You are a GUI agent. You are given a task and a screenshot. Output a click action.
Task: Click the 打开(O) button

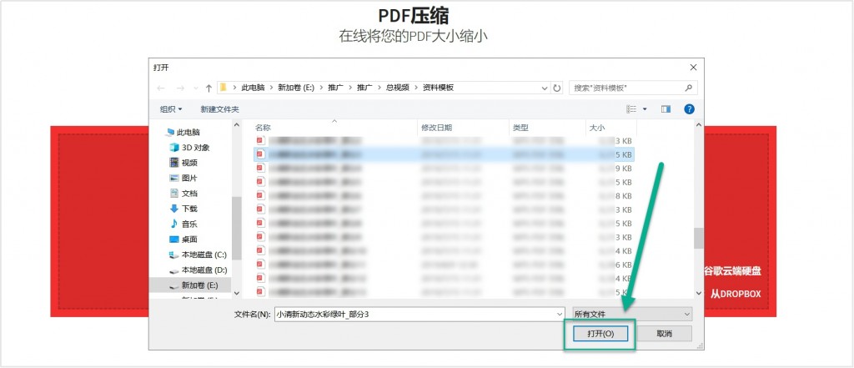tap(600, 334)
